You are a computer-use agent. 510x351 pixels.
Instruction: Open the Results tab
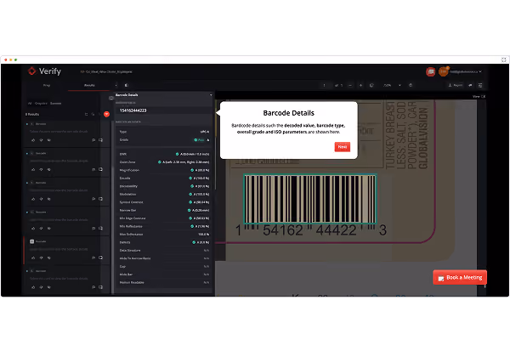pyautogui.click(x=89, y=85)
